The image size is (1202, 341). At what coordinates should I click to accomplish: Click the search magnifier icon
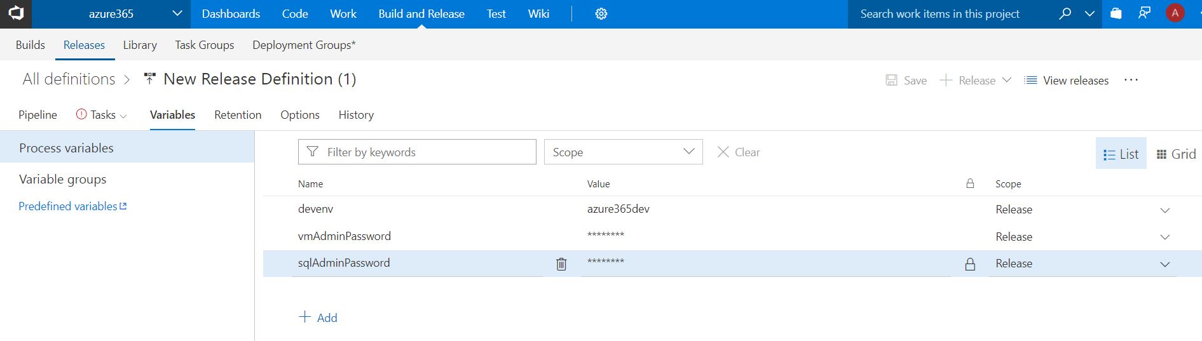pos(1065,13)
